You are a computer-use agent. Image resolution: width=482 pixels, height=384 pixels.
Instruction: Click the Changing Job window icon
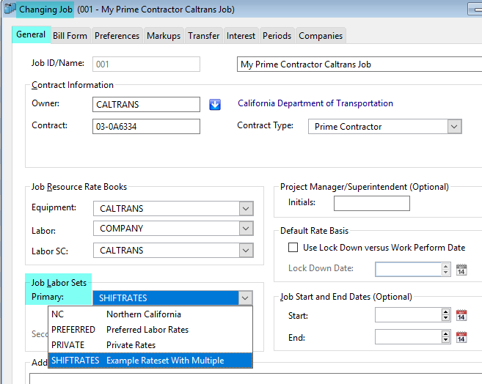click(x=10, y=9)
